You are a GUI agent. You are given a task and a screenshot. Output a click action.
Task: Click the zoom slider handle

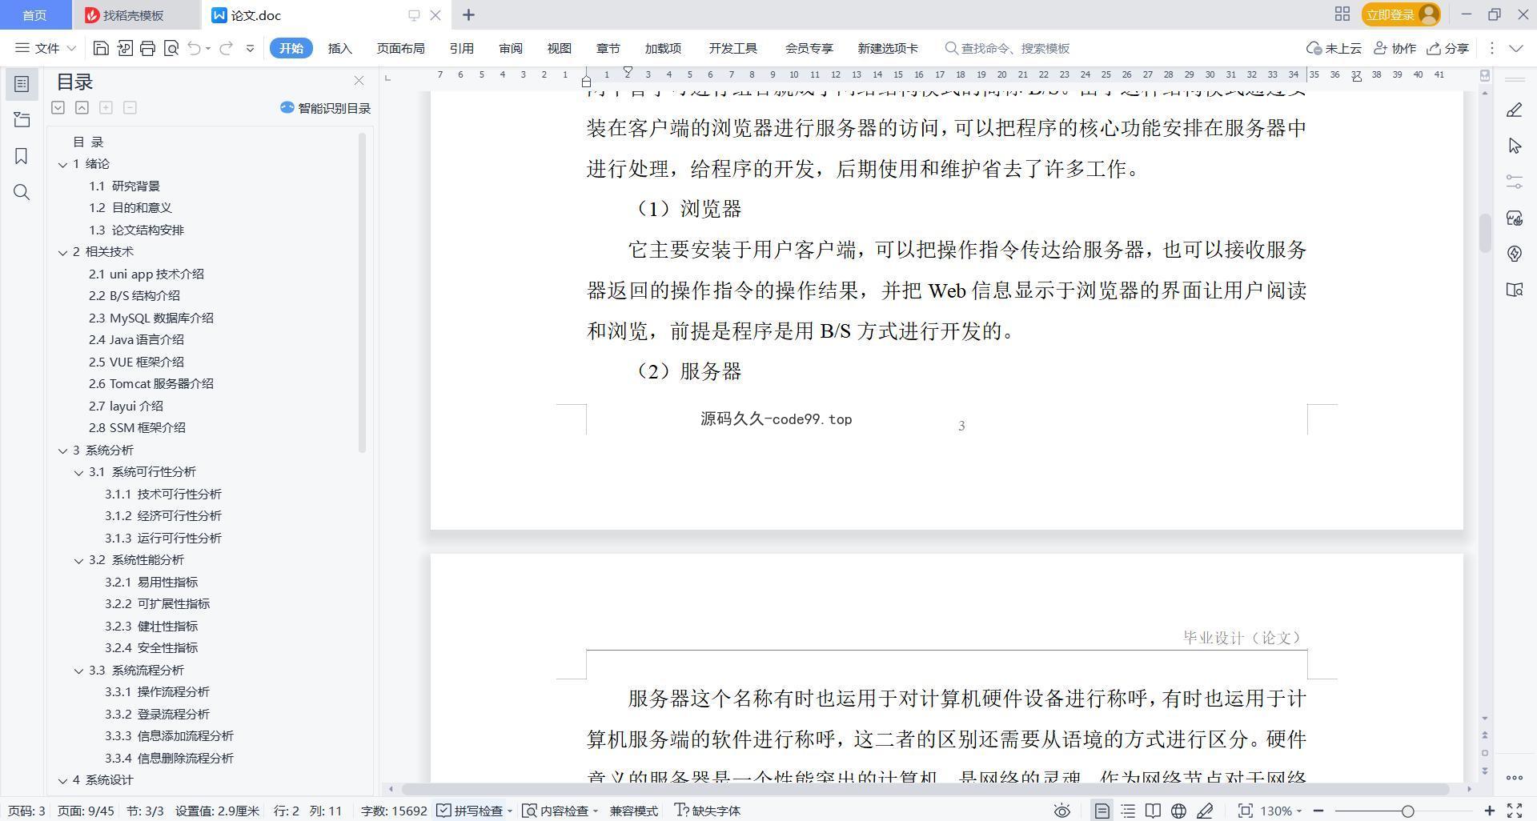click(x=1407, y=811)
